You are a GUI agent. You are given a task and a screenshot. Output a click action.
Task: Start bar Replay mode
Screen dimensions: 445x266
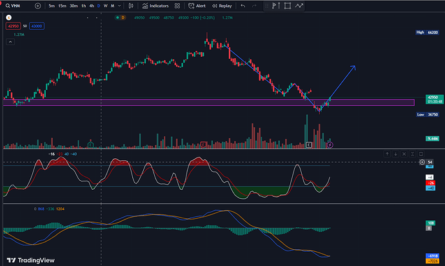click(x=222, y=6)
